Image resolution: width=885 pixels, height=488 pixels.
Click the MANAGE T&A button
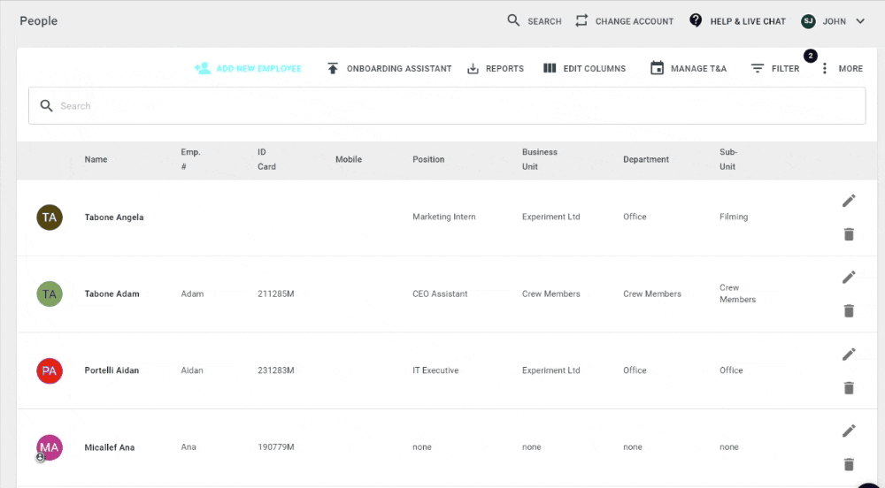(689, 68)
